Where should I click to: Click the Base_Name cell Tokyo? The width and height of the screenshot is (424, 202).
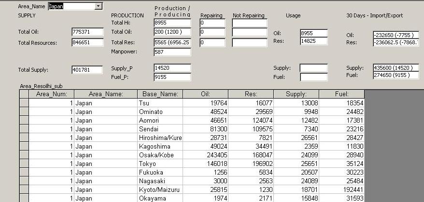pos(160,164)
